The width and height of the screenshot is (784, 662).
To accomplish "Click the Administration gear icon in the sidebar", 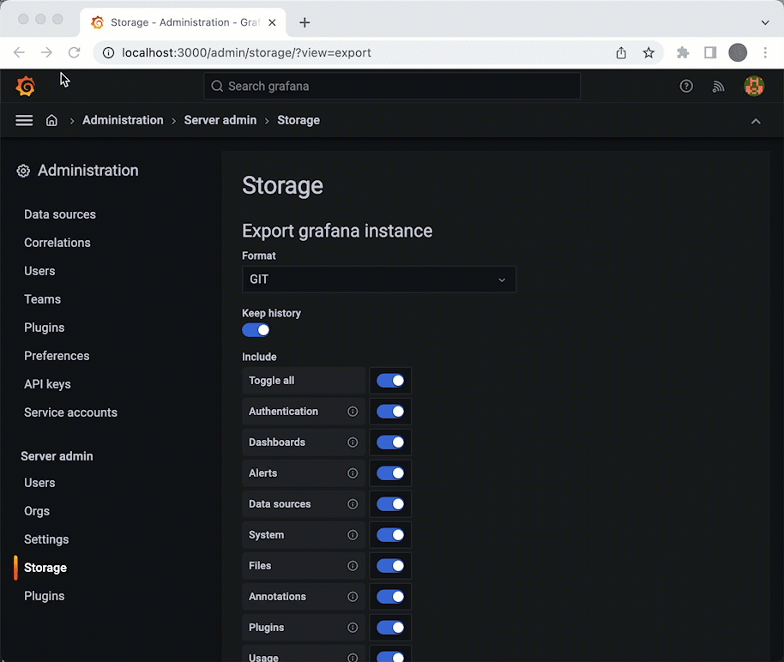I will [23, 171].
